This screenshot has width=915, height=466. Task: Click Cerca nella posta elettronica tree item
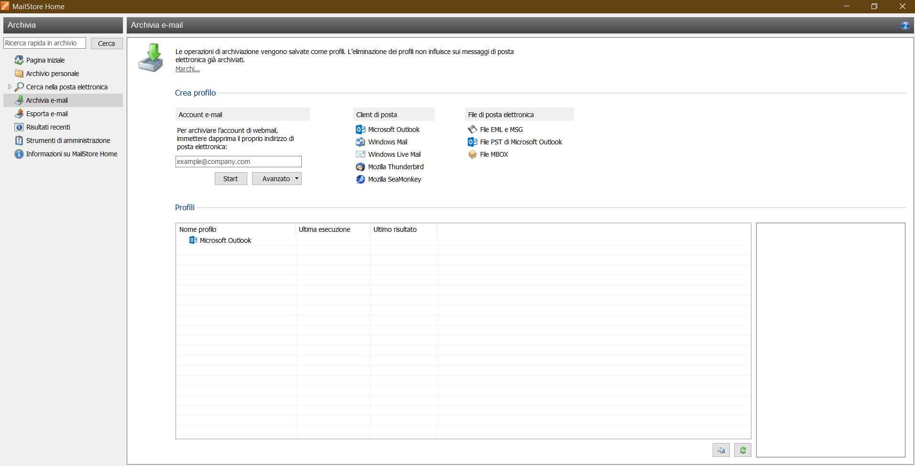pos(67,87)
